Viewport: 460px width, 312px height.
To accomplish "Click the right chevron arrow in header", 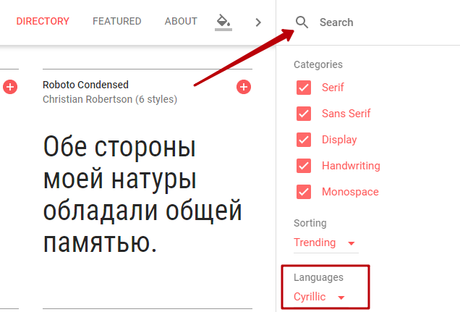I will [x=258, y=22].
